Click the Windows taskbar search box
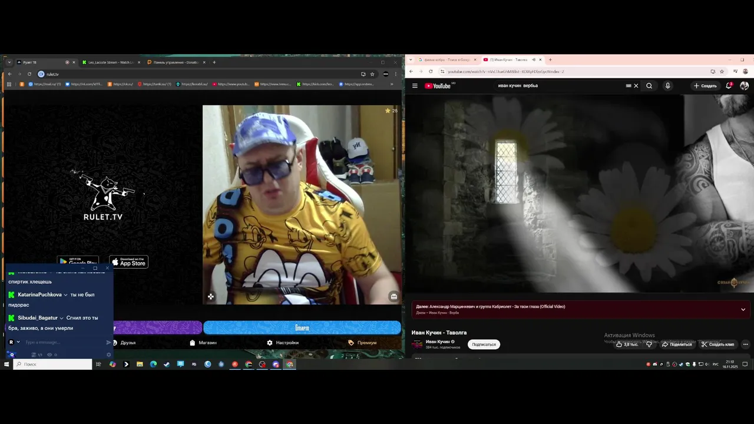Image resolution: width=754 pixels, height=424 pixels. (52, 365)
